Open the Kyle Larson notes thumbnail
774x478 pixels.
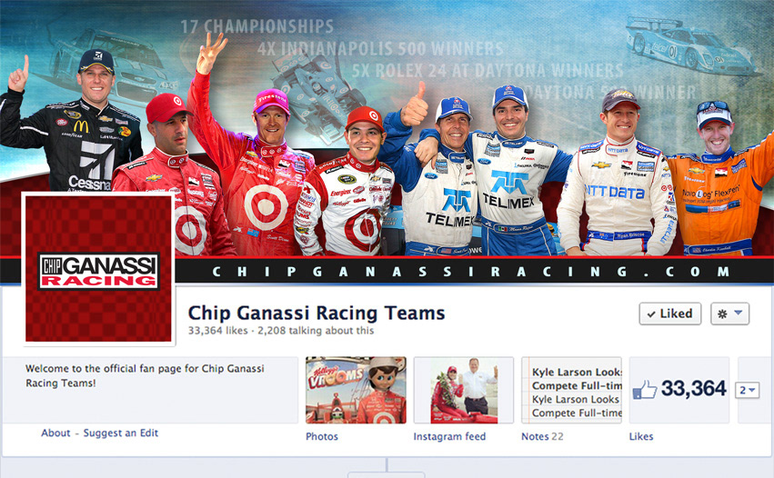click(x=571, y=390)
